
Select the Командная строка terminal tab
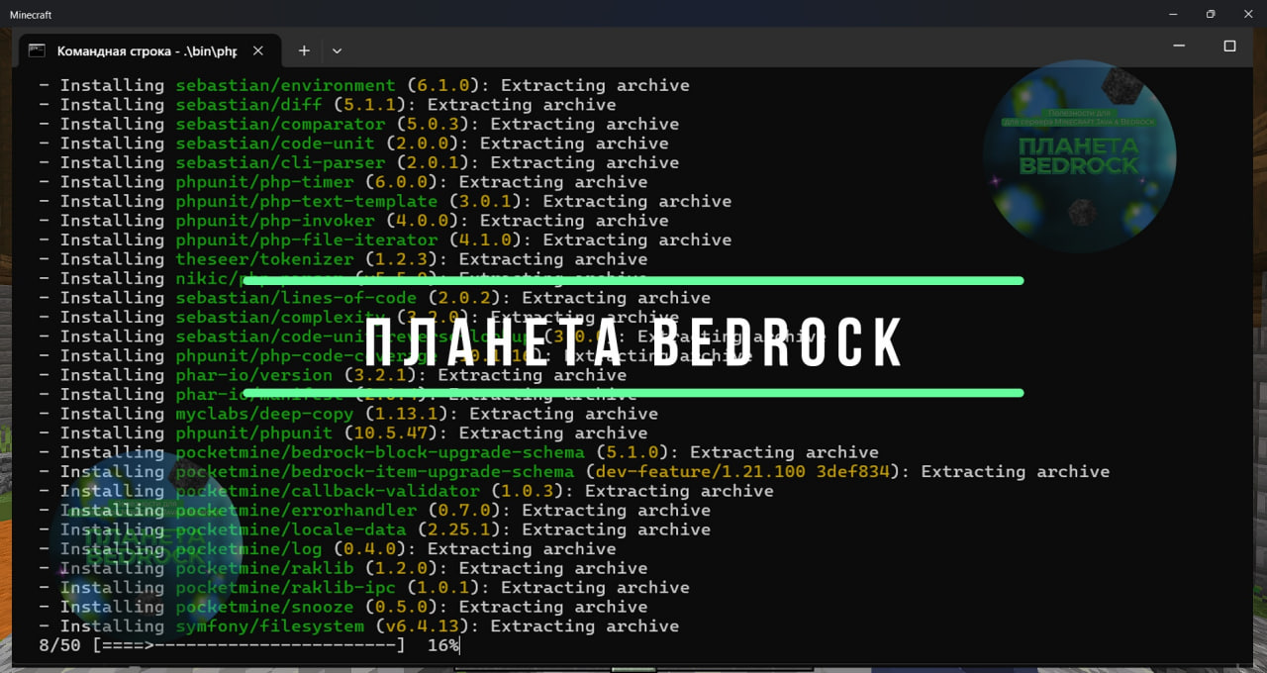pyautogui.click(x=150, y=50)
